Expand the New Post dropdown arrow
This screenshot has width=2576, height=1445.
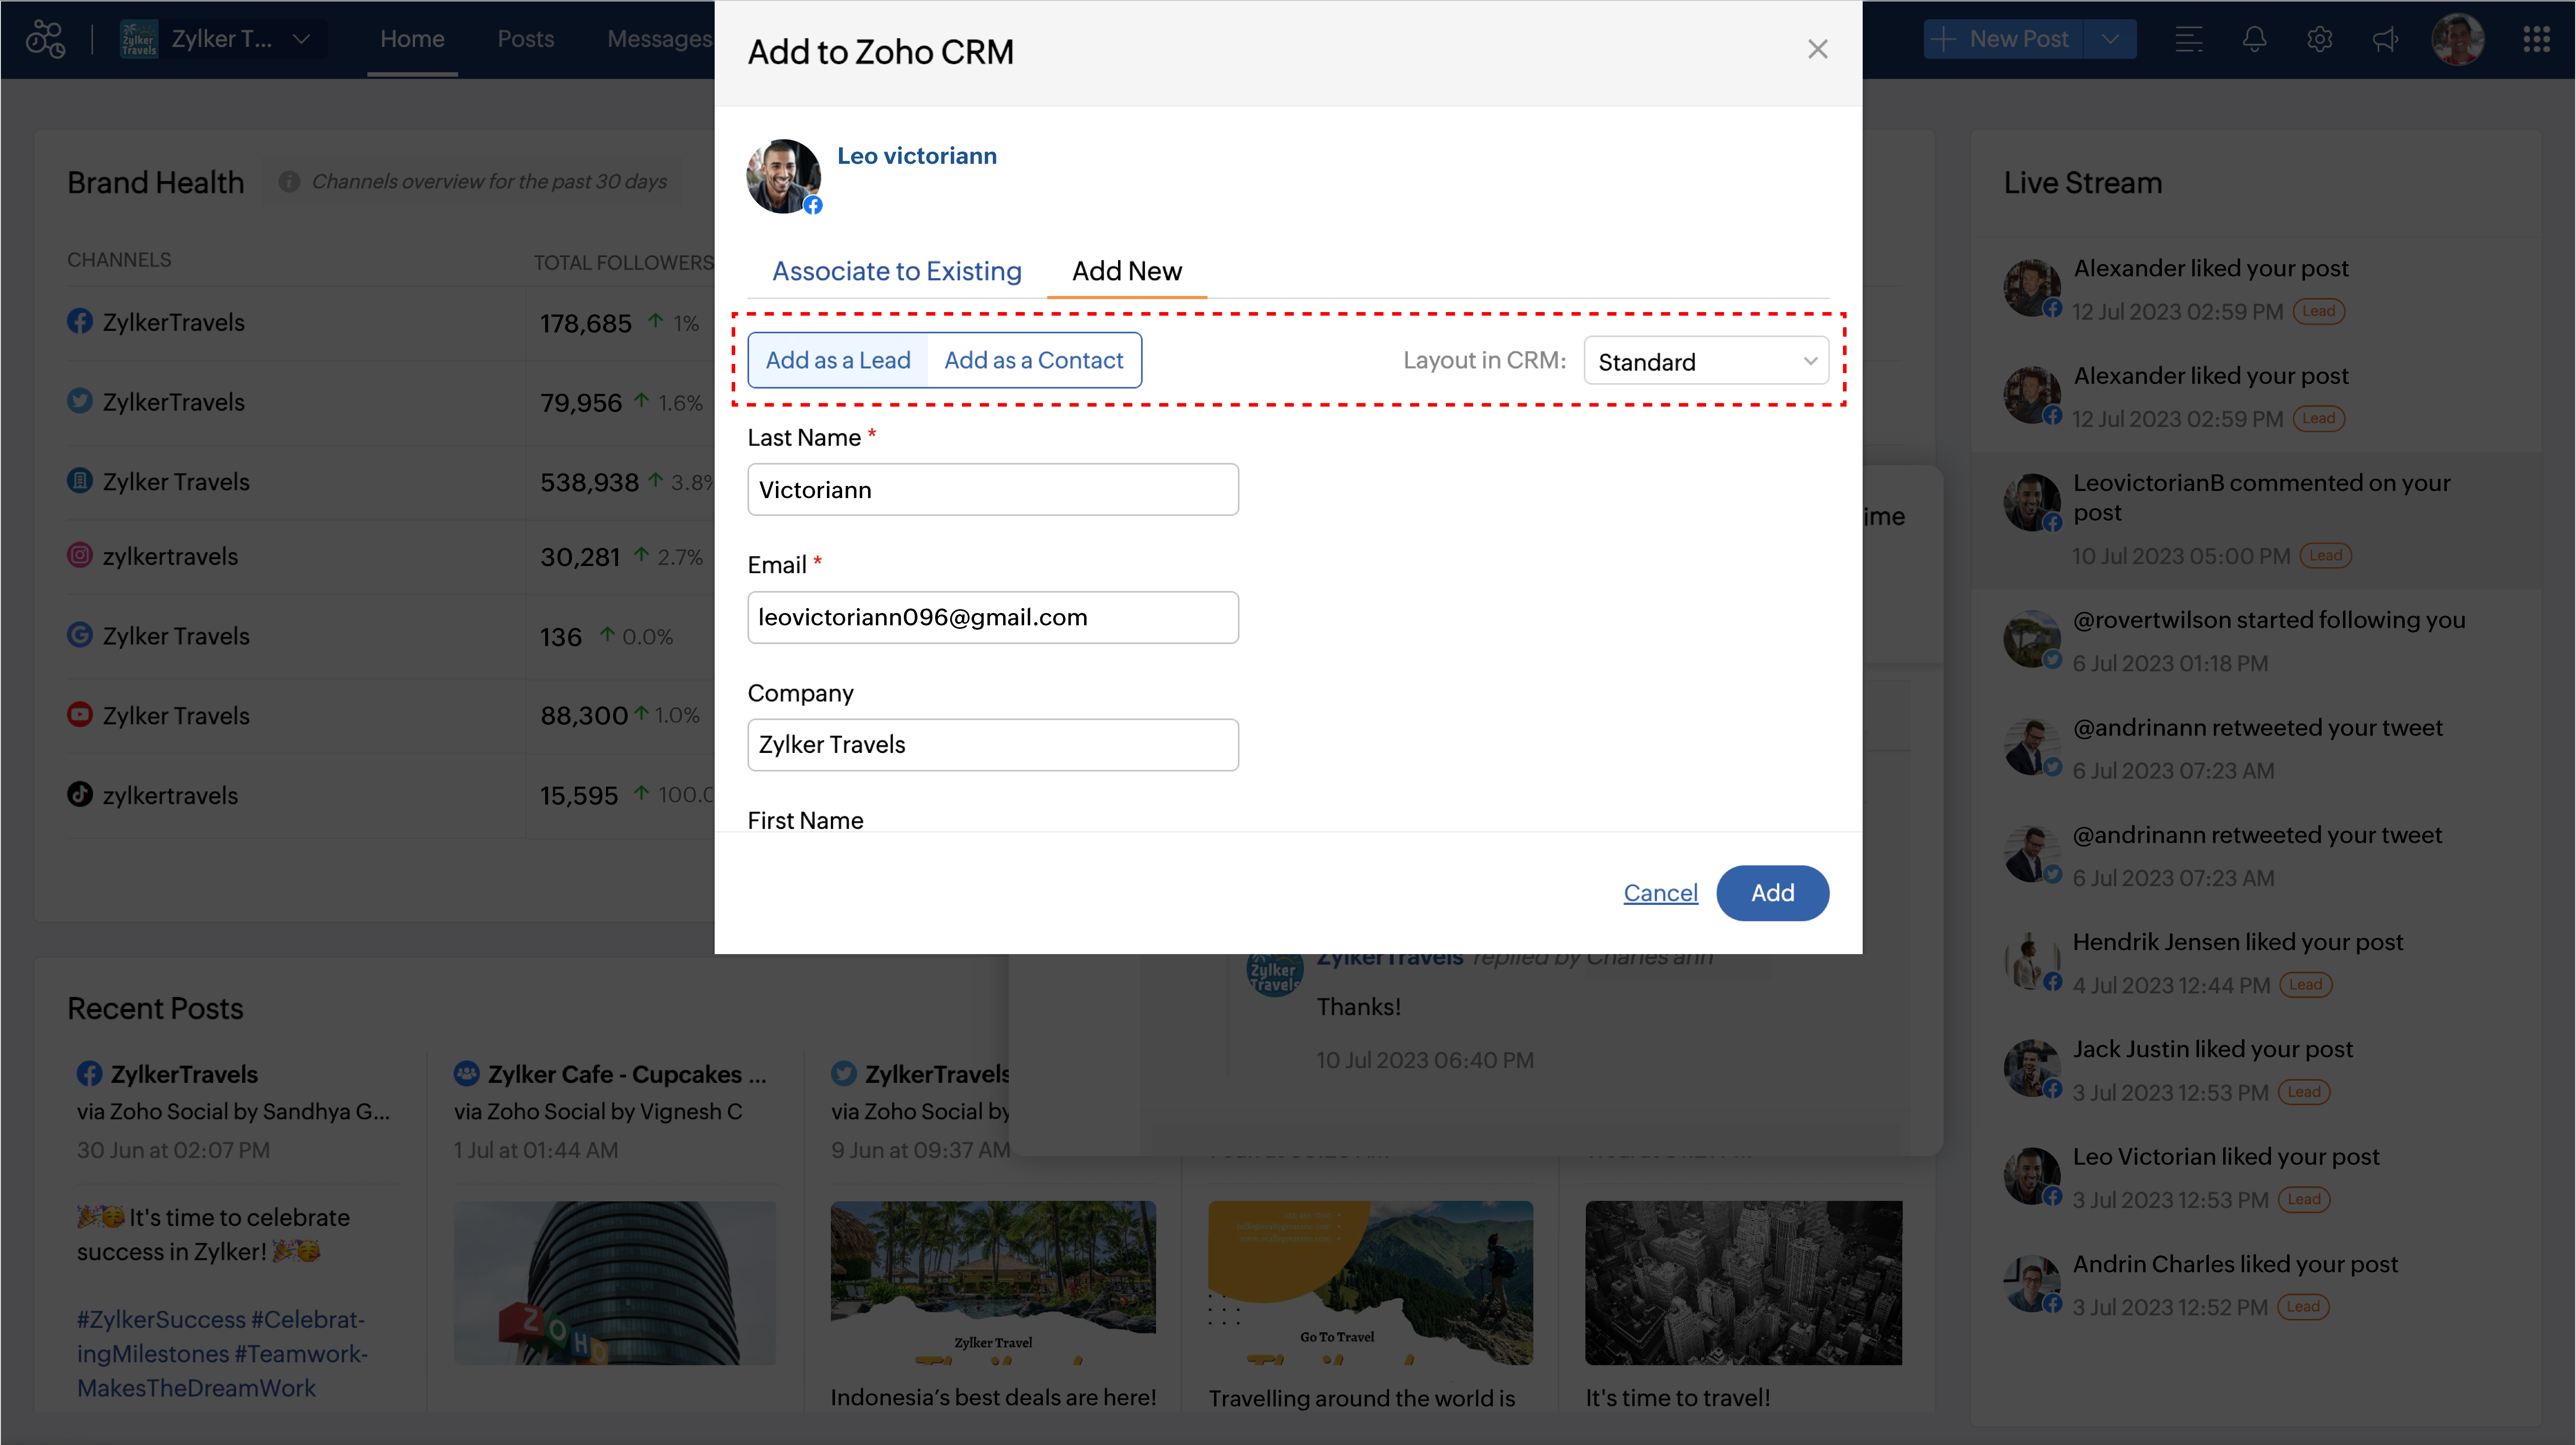[2110, 39]
